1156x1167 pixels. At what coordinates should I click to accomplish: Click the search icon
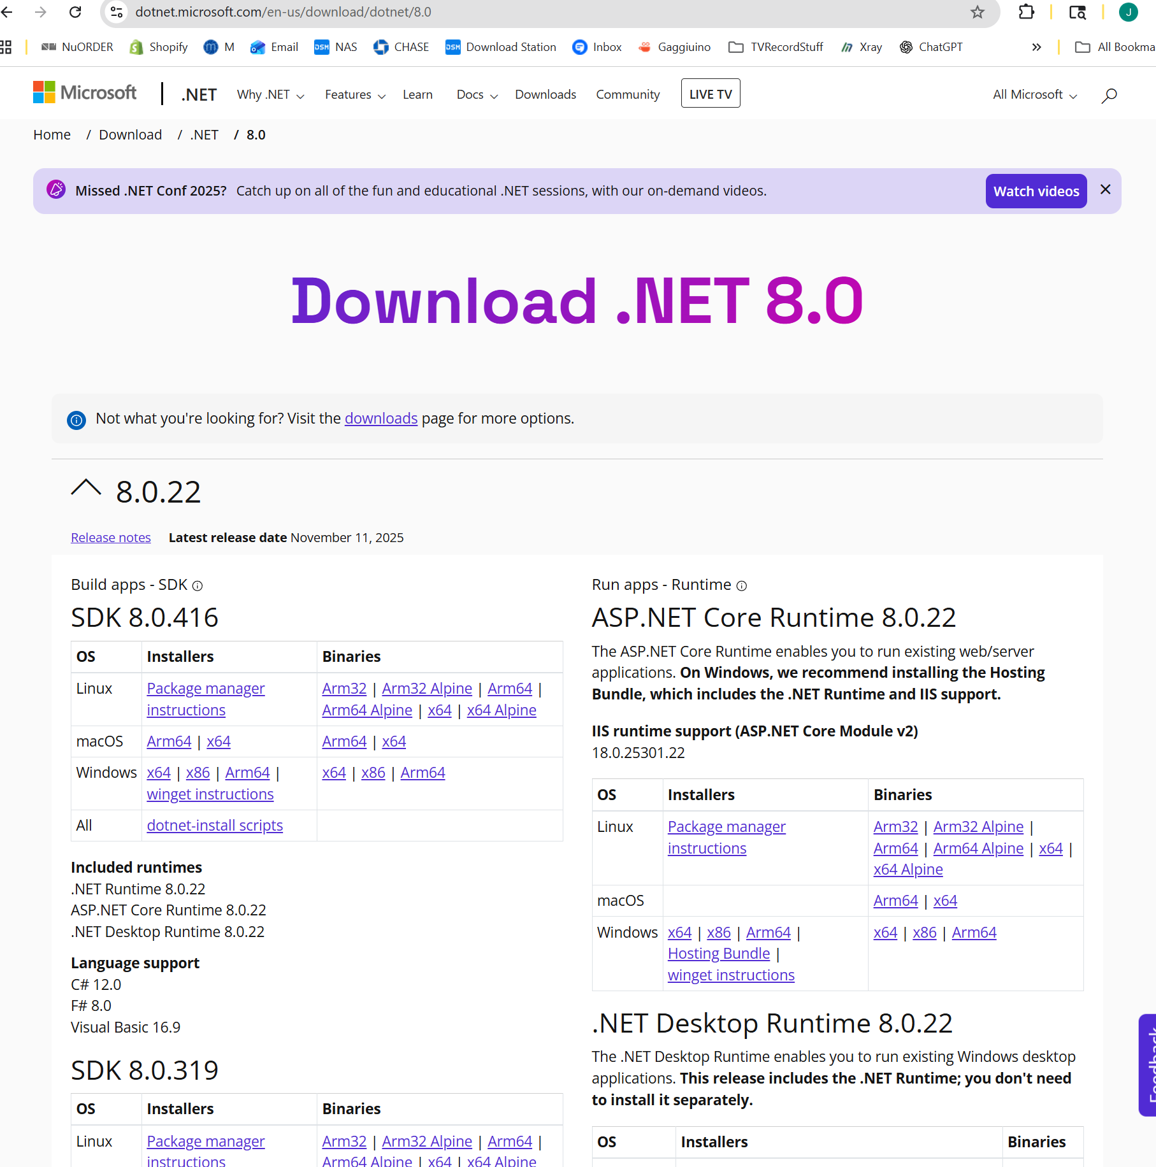tap(1109, 94)
